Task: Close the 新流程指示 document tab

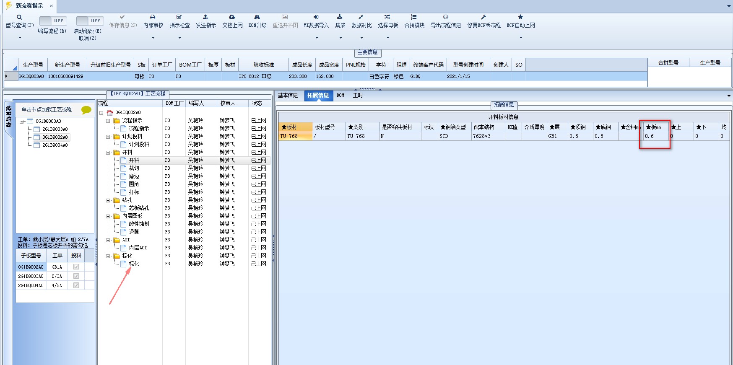Action: click(x=51, y=6)
